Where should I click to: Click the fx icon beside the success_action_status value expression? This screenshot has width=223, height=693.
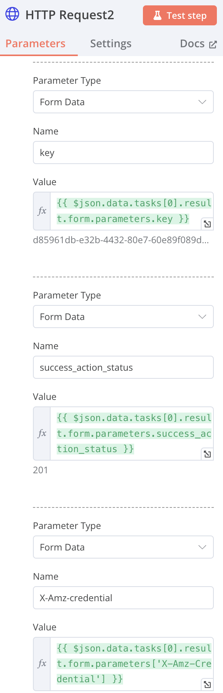[x=42, y=433]
